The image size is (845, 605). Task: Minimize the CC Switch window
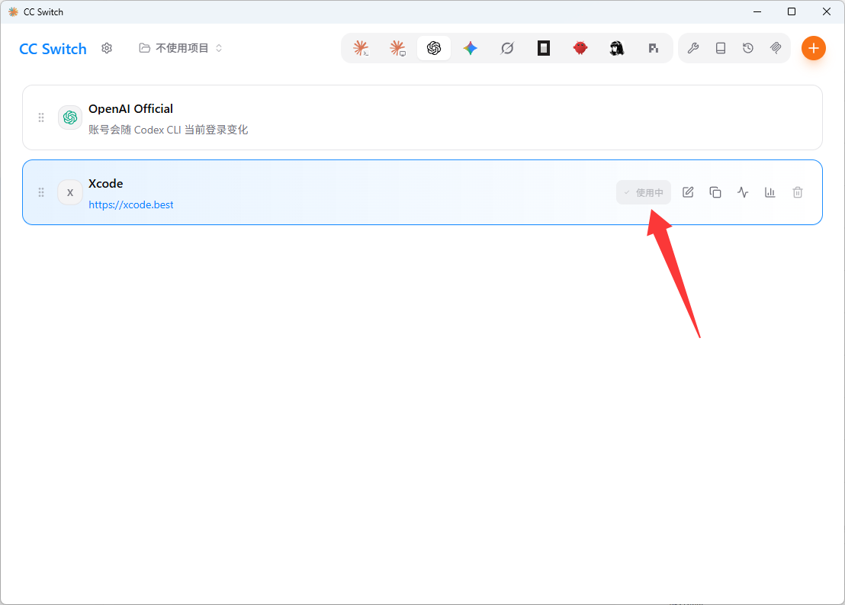pyautogui.click(x=757, y=12)
